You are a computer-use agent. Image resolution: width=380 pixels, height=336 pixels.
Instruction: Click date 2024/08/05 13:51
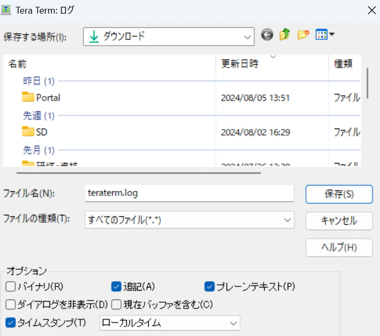(255, 98)
